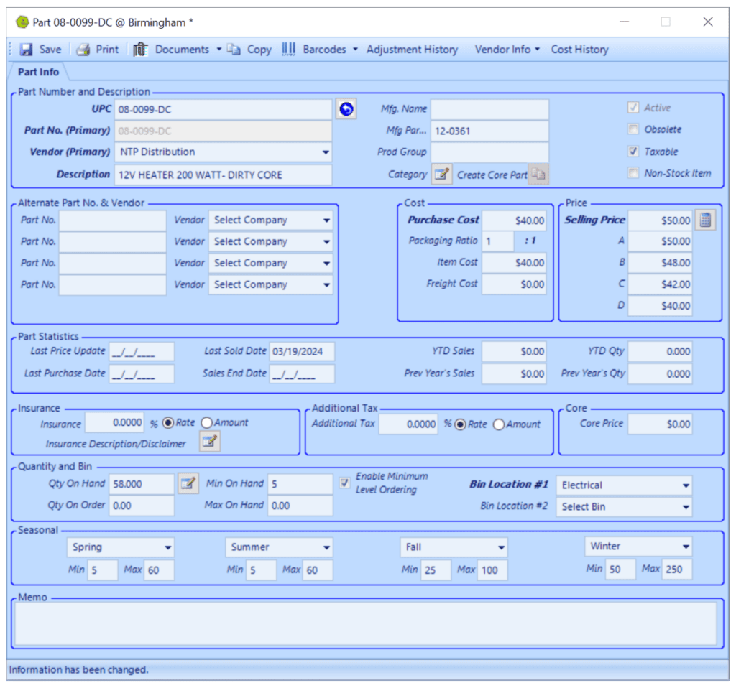
Task: Open the price calculator beside Selling Price
Action: (x=705, y=220)
